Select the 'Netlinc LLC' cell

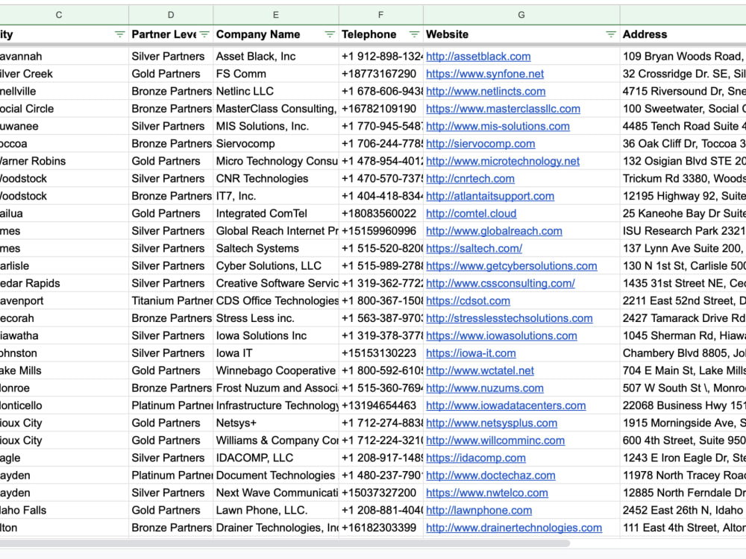(276, 91)
